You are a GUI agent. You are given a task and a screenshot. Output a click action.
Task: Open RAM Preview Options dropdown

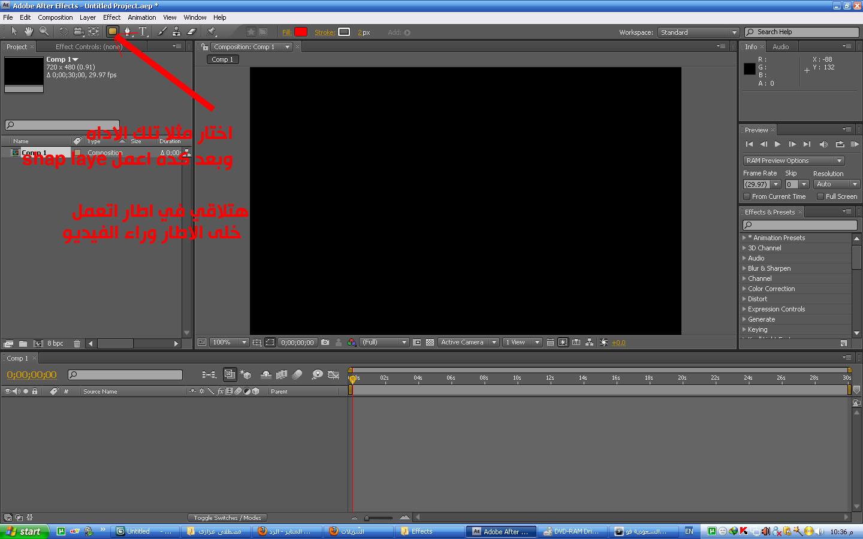pyautogui.click(x=794, y=161)
